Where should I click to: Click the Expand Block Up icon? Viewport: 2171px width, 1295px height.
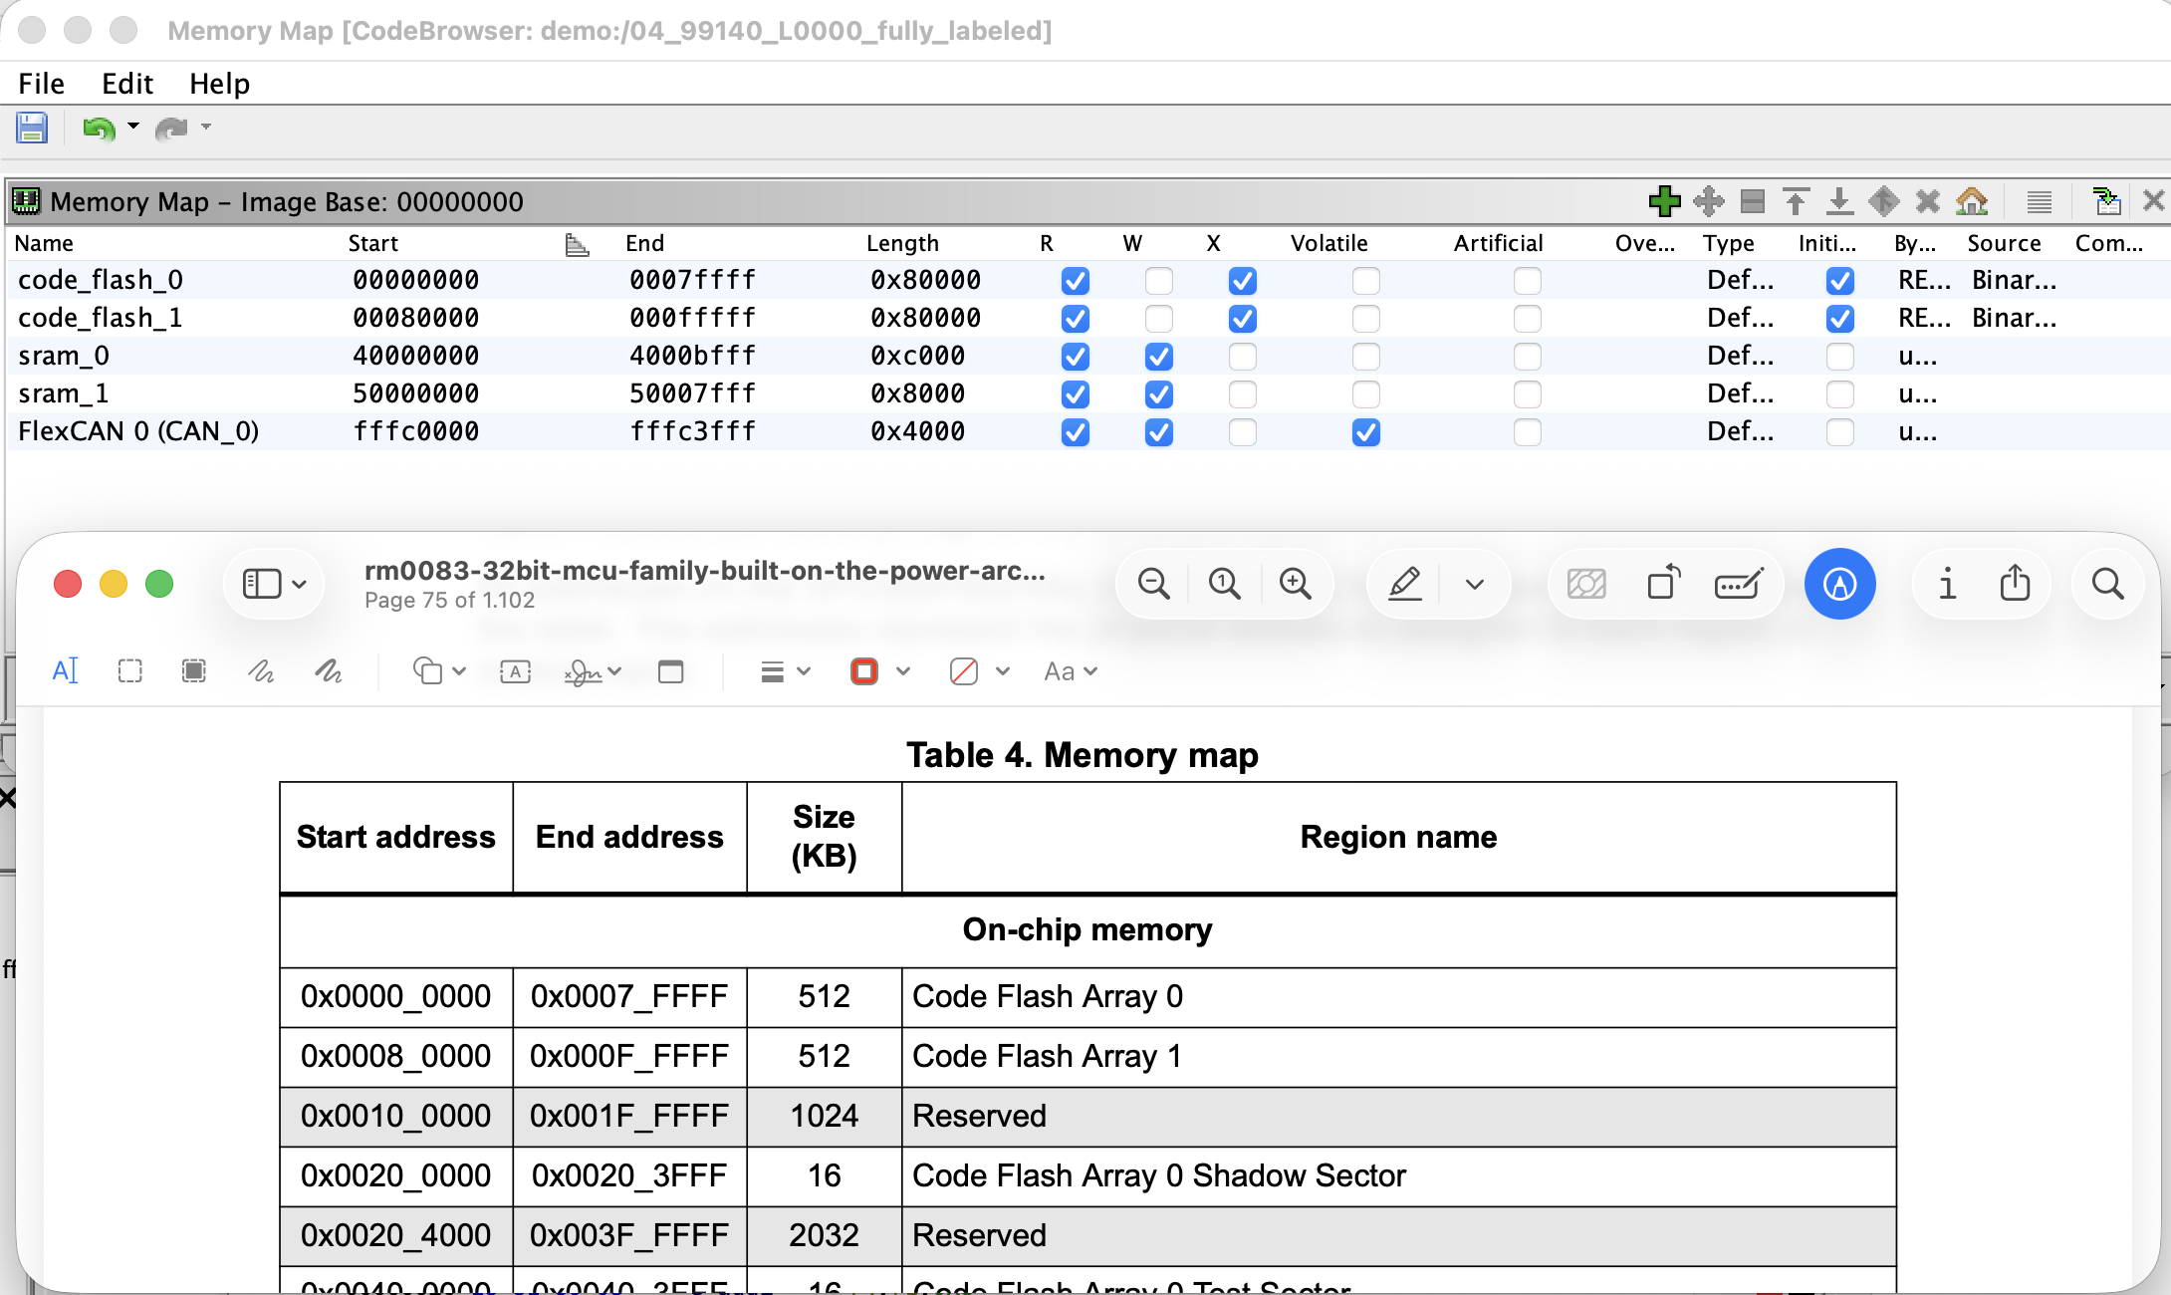point(1796,201)
